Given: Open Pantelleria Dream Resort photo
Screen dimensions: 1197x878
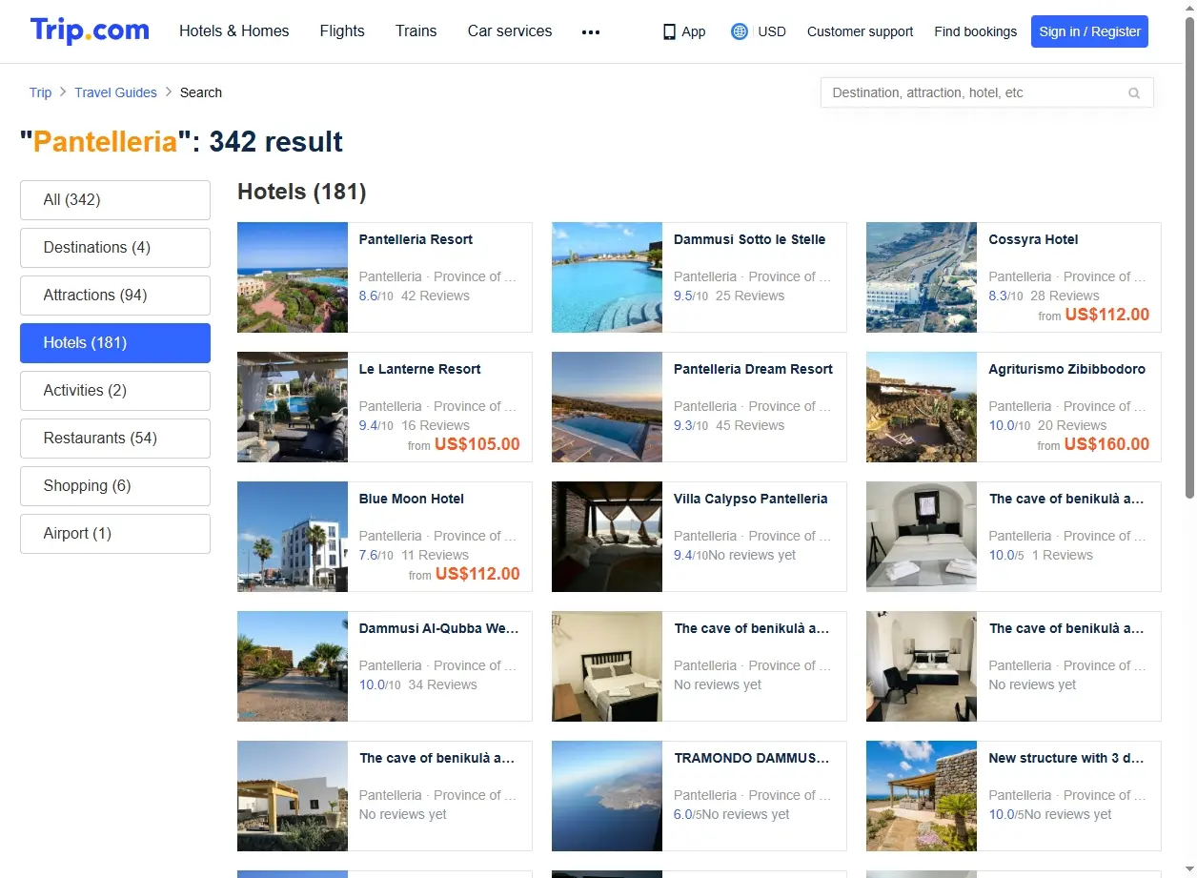Looking at the screenshot, I should coord(607,407).
